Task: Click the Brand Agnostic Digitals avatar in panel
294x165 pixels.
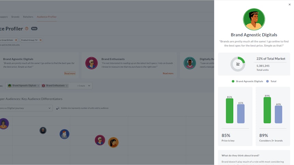Action: click(x=254, y=20)
